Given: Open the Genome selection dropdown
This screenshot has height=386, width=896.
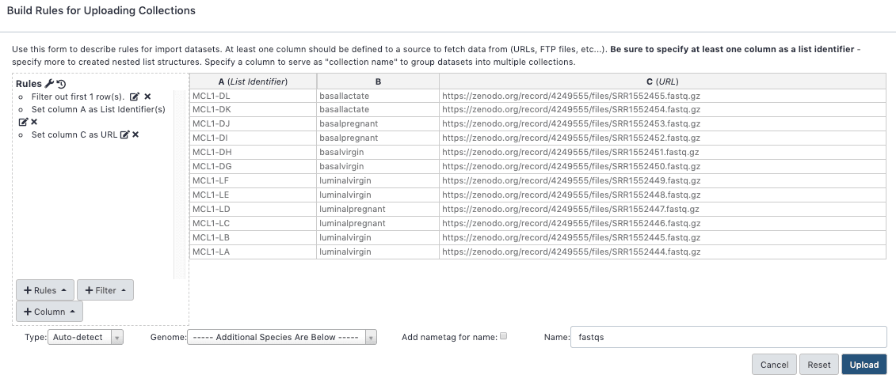Looking at the screenshot, I should coord(281,338).
